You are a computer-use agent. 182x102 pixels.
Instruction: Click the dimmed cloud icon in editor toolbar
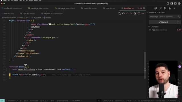point(131,13)
